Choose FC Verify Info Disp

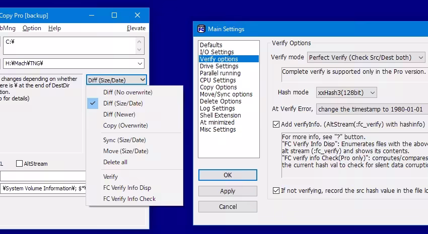pos(127,188)
